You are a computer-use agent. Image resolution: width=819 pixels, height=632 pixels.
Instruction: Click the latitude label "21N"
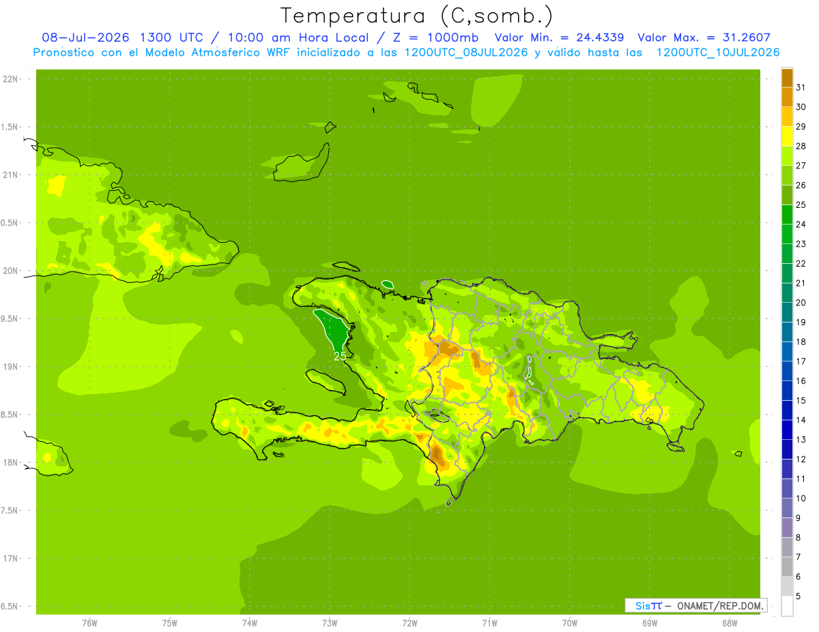pyautogui.click(x=10, y=175)
